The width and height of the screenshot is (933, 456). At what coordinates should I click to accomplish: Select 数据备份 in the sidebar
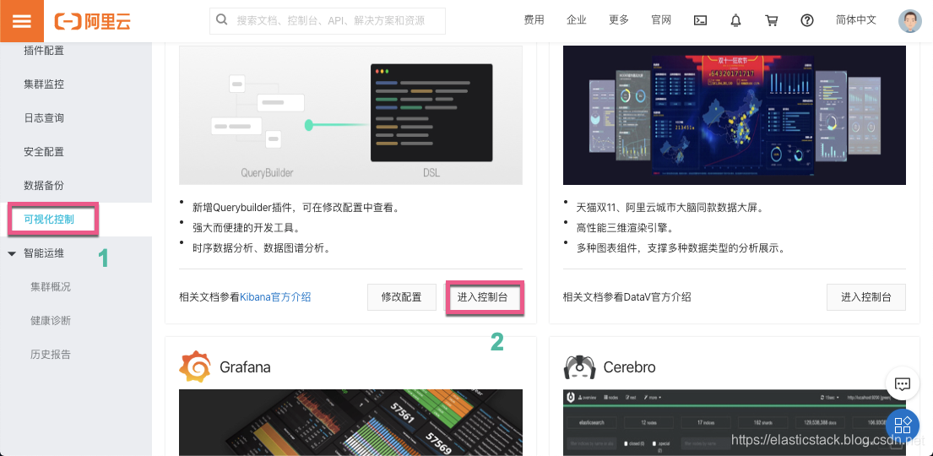pyautogui.click(x=44, y=185)
